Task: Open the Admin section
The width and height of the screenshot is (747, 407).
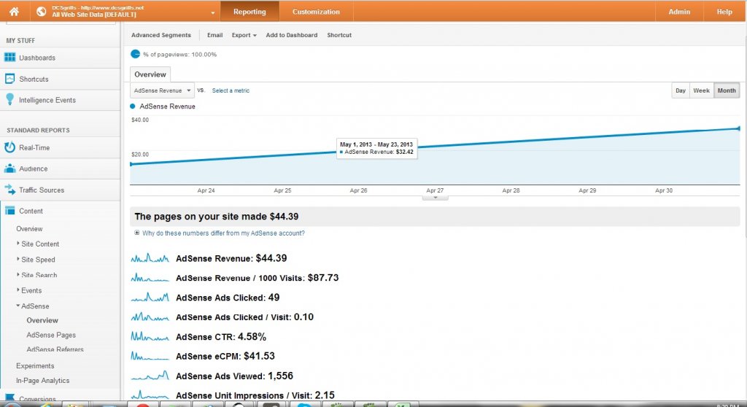Action: coord(679,12)
